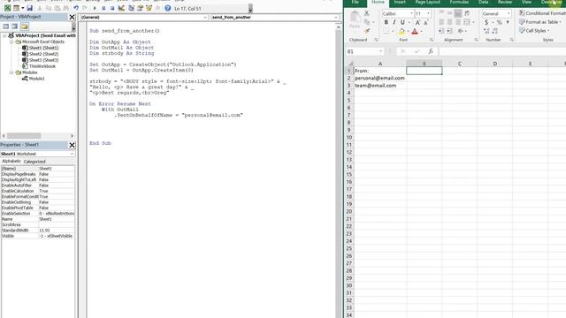This screenshot has height=318, width=566.
Task: Open Properties Window icon in VBA toolbar
Action: 140,8
